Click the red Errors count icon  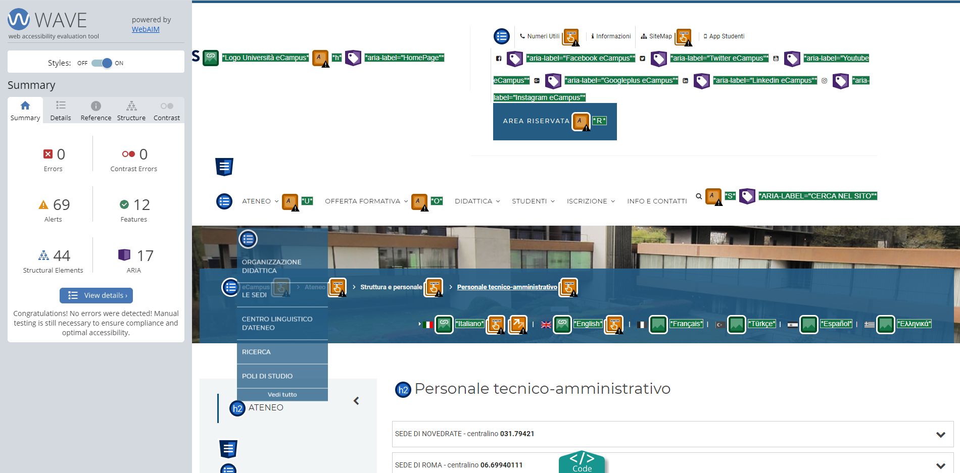48,154
